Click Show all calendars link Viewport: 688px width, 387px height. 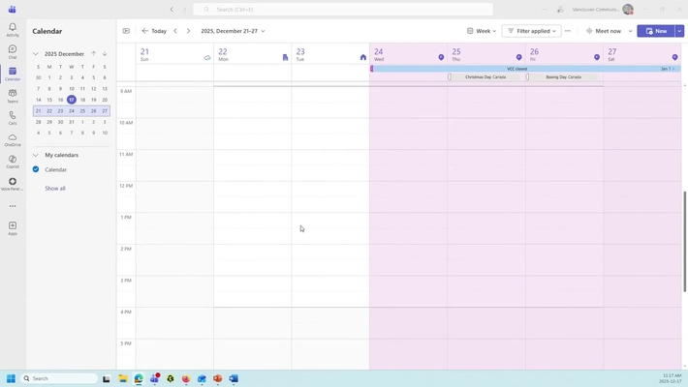coord(55,189)
